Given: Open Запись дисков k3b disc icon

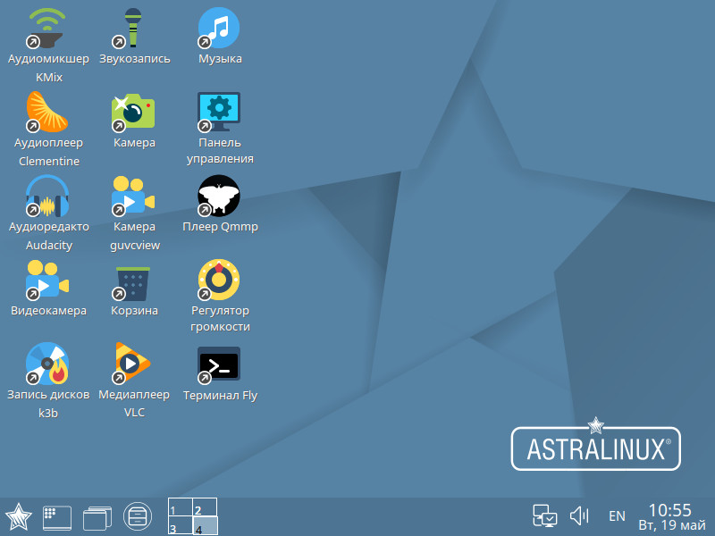Looking at the screenshot, I should (x=47, y=364).
